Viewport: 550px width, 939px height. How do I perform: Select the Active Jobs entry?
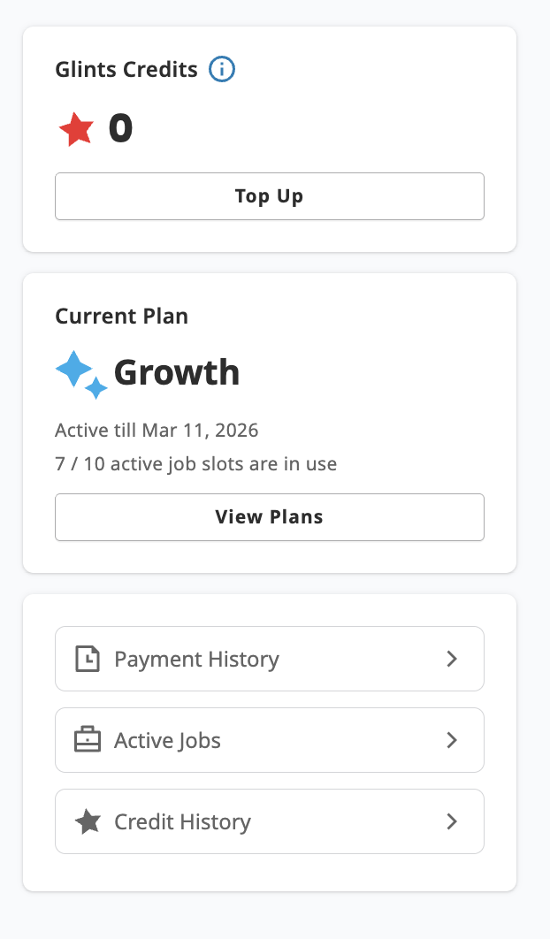[270, 740]
